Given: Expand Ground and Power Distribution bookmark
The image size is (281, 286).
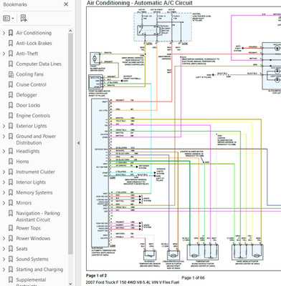Looking at the screenshot, I should click(x=4, y=137).
